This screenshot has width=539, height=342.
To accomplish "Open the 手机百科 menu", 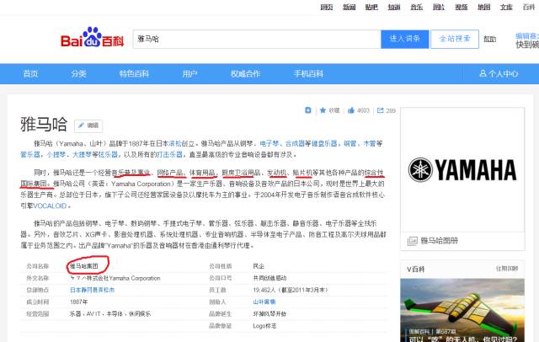I will 308,73.
